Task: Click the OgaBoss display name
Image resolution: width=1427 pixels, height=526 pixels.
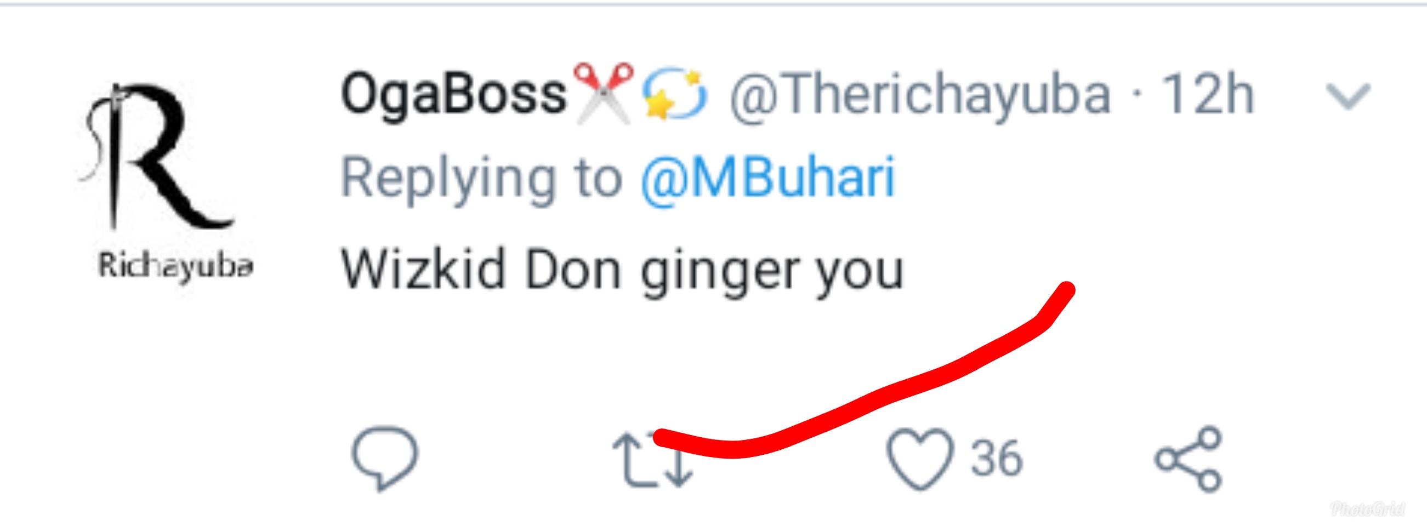Action: [454, 94]
